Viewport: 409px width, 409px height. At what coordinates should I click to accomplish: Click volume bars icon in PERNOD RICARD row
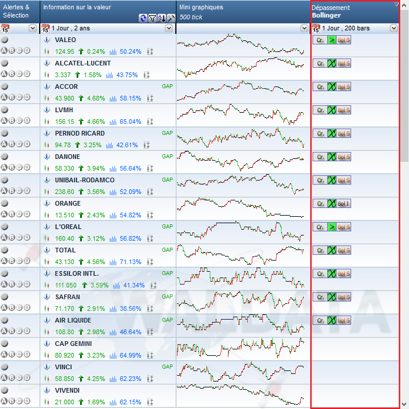[x=110, y=145]
